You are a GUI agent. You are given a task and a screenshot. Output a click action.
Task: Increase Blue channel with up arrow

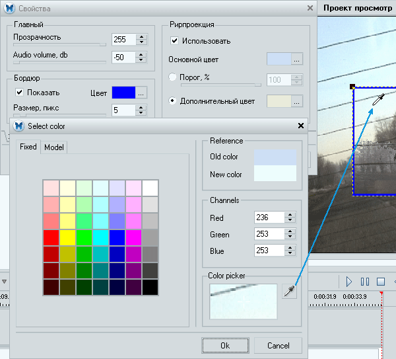tap(290, 248)
